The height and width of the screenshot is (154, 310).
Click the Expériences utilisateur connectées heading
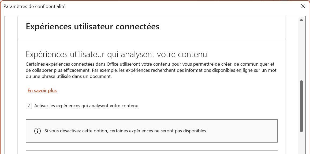(92, 27)
